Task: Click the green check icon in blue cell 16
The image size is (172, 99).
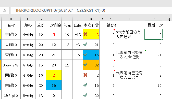Action: pos(85,54)
